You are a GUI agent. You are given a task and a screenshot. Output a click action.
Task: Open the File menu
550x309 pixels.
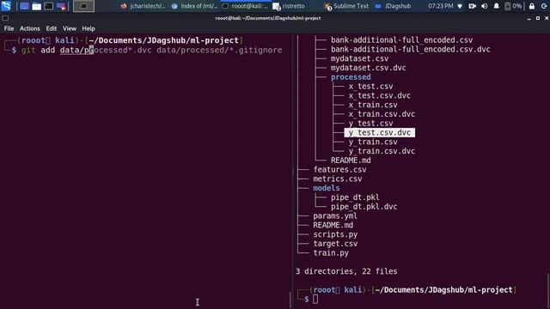(9, 28)
